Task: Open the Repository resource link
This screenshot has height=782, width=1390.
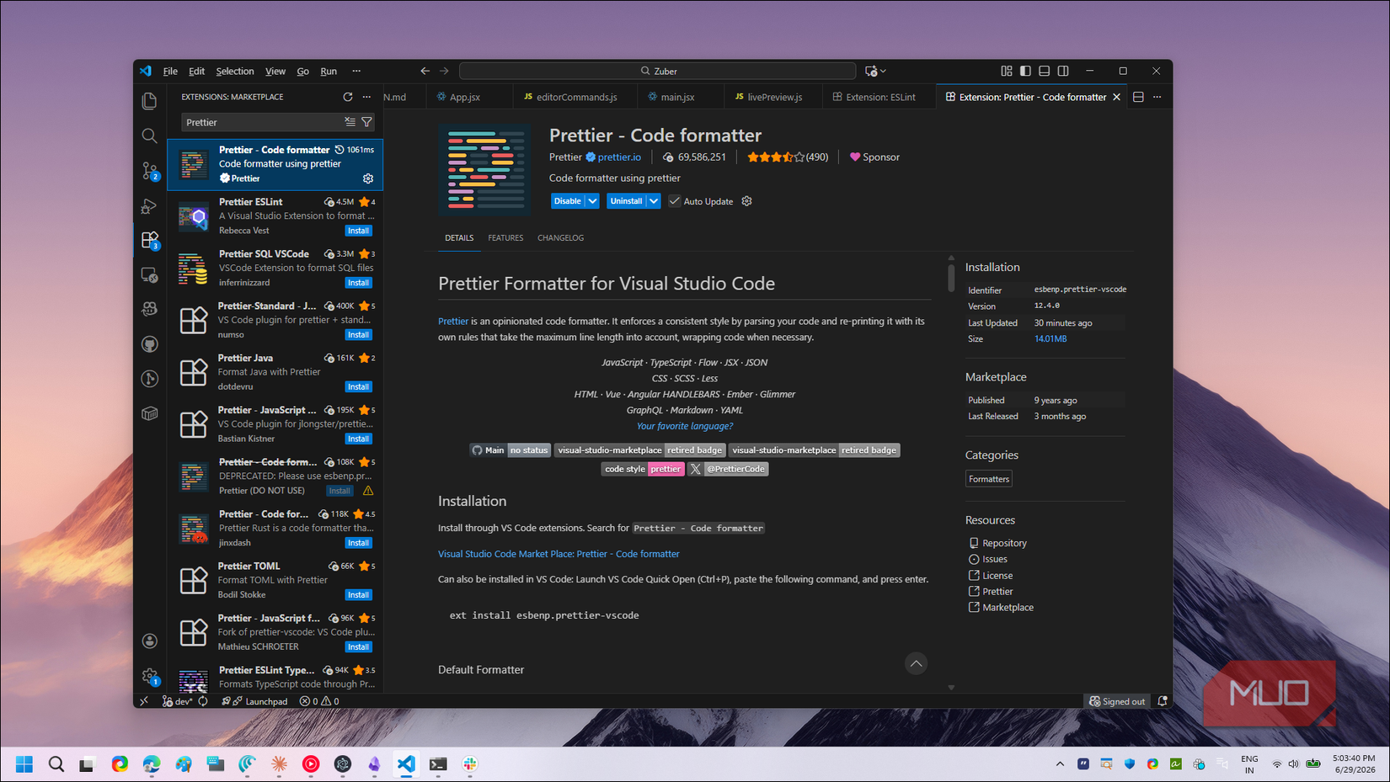Action: coord(1004,543)
